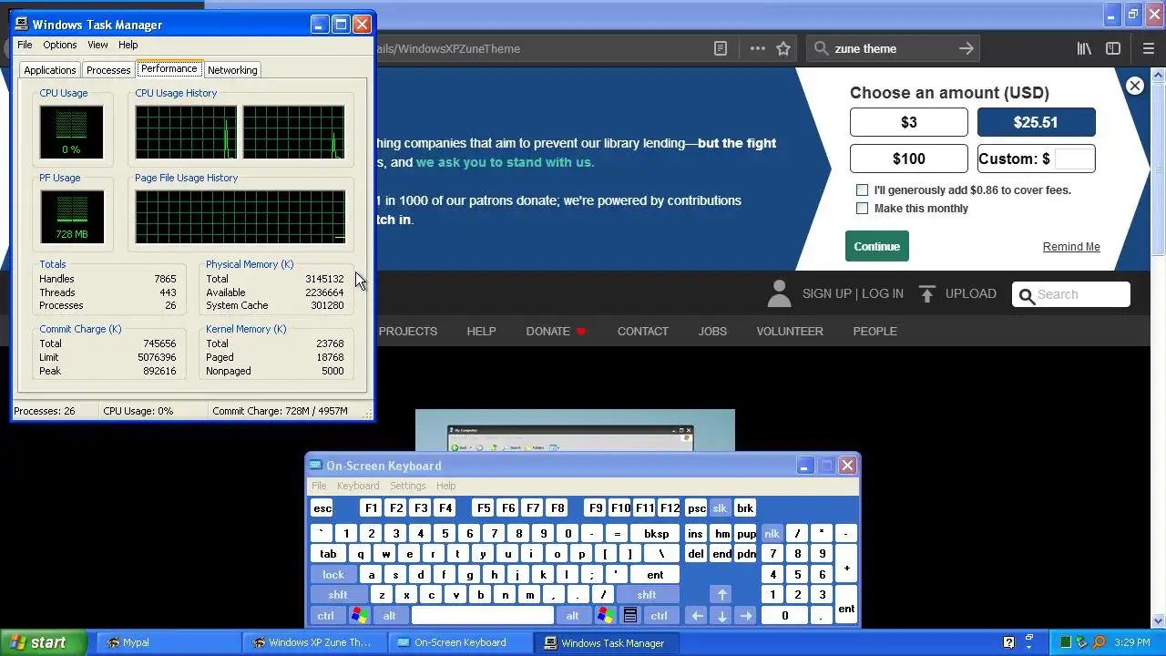
Task: Submit the zune theme search arrow
Action: point(967,48)
